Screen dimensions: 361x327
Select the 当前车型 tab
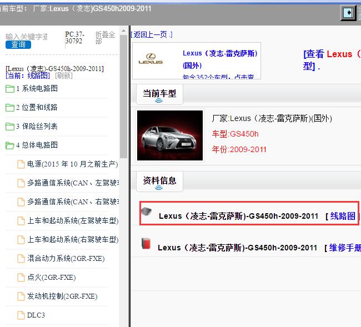click(159, 94)
